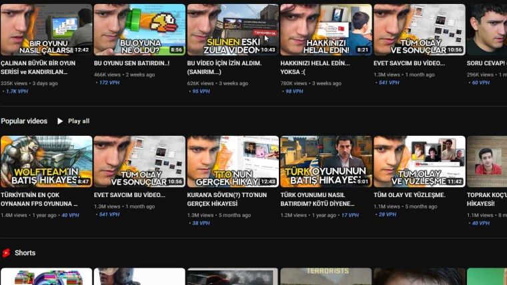Open the 'WOLFTEAM'IN BATIŞ HIKAYESI' thumbnail
The image size is (507, 285).
point(46,161)
